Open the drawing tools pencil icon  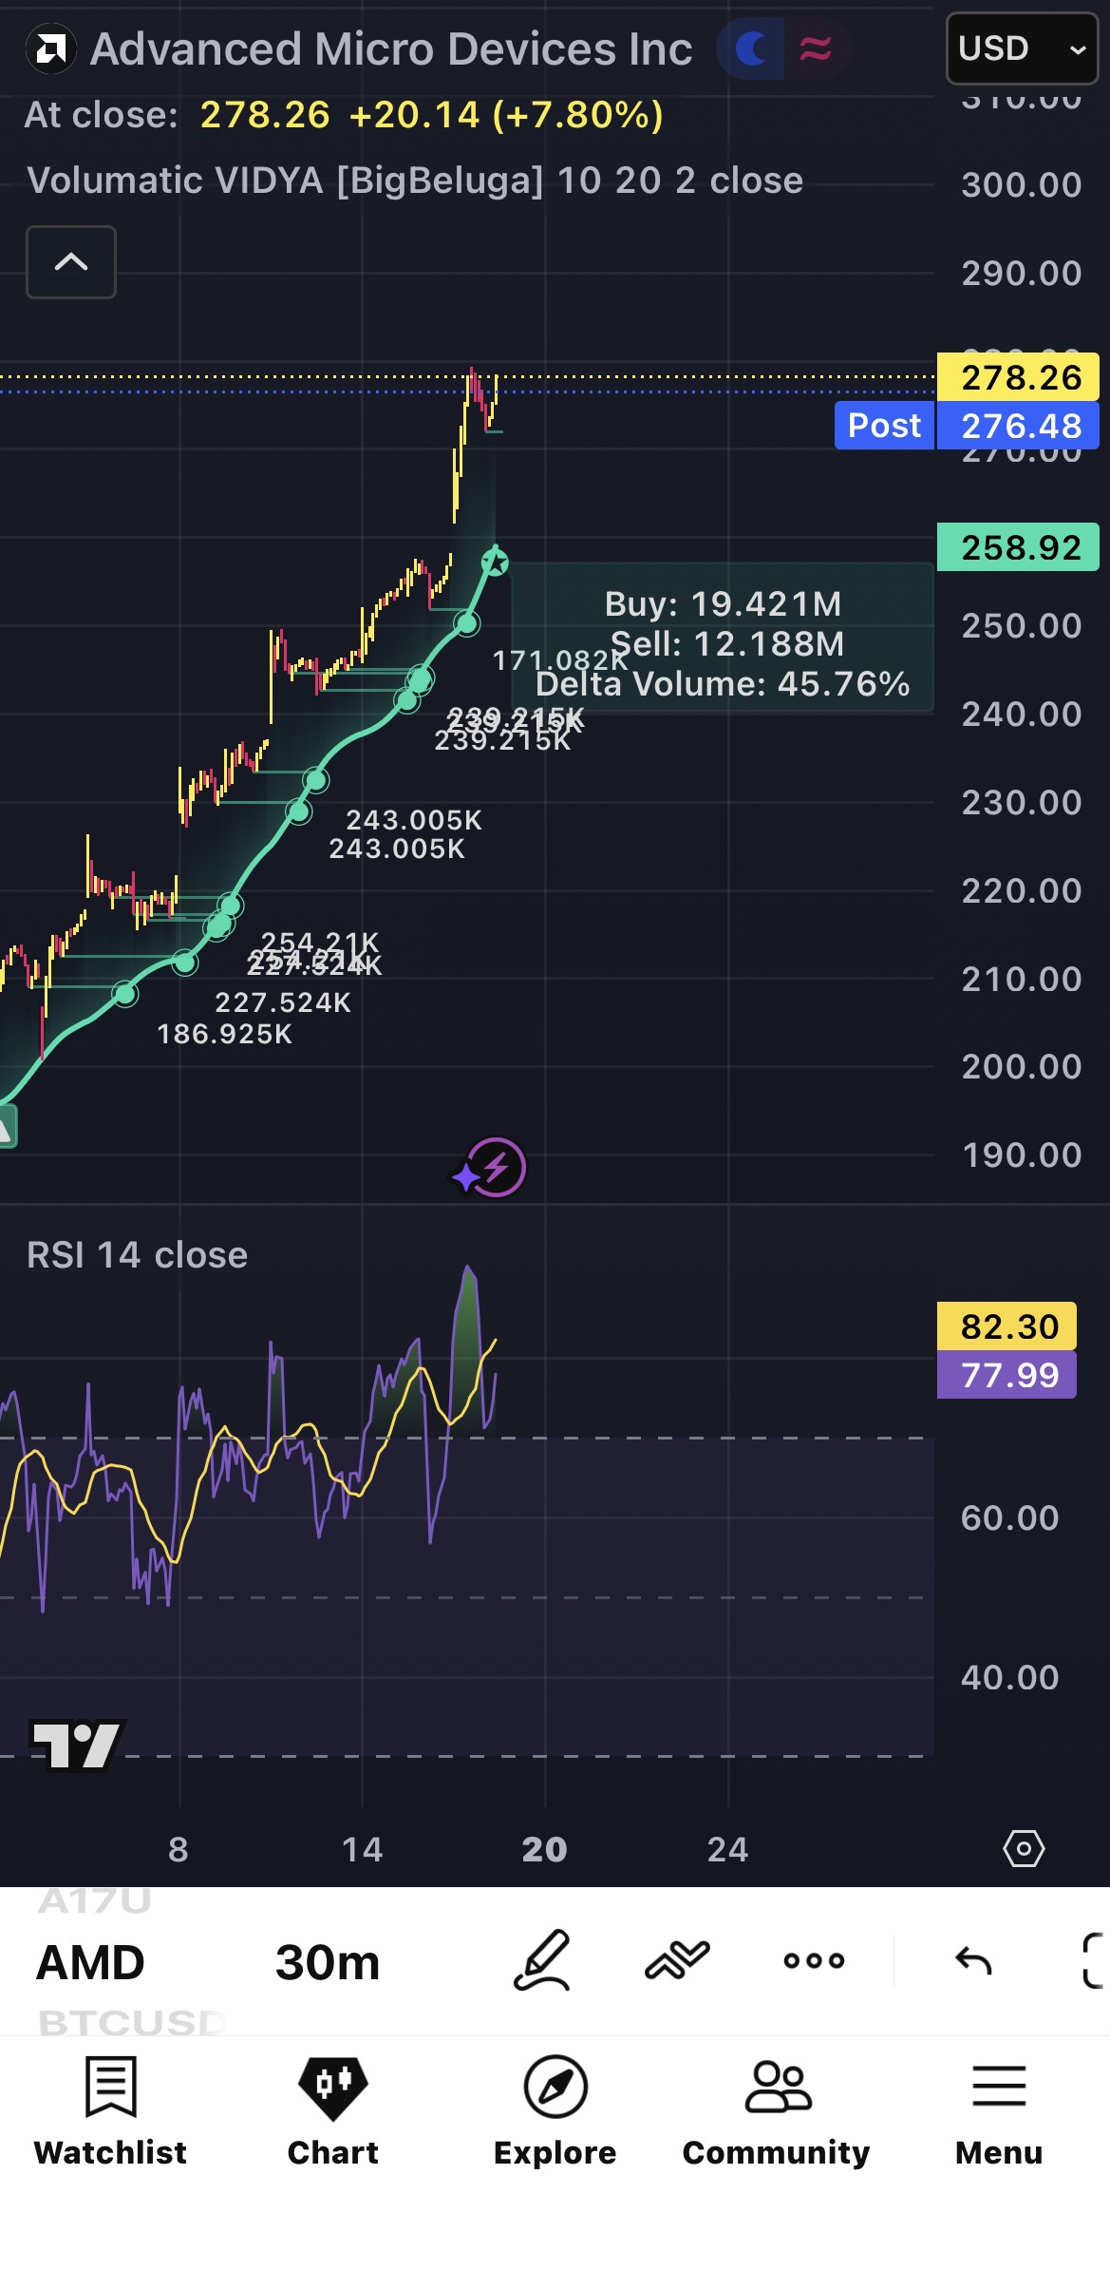click(542, 1960)
